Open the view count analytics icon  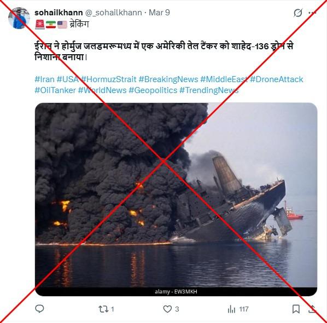pyautogui.click(x=231, y=309)
